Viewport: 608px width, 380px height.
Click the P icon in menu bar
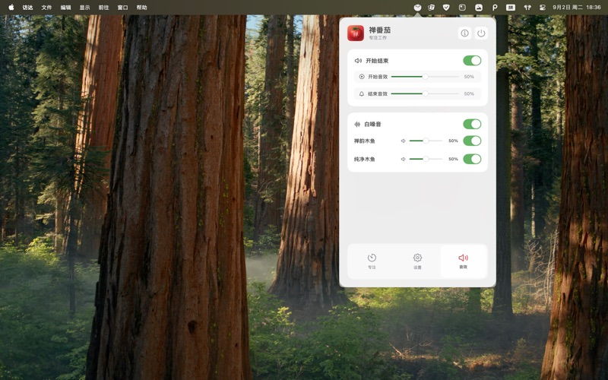tap(495, 7)
